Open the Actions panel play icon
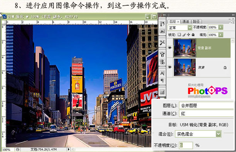The image size is (236, 152). (162, 31)
